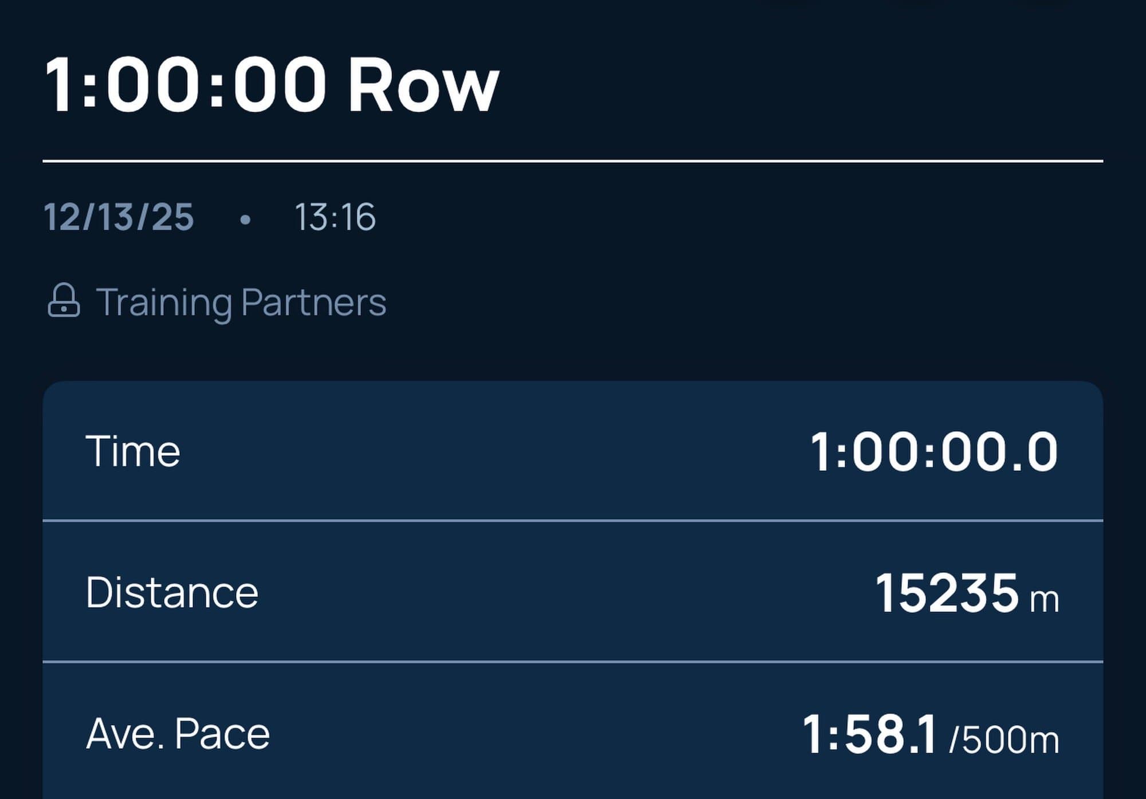1146x799 pixels.
Task: Click the word Training beside the lock
Action: [164, 302]
